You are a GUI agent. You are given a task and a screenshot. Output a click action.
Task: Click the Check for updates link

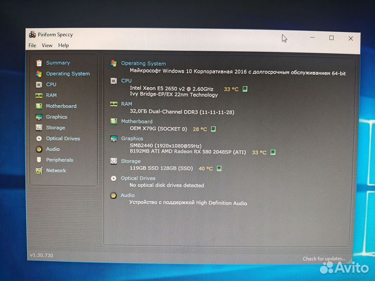click(x=324, y=259)
